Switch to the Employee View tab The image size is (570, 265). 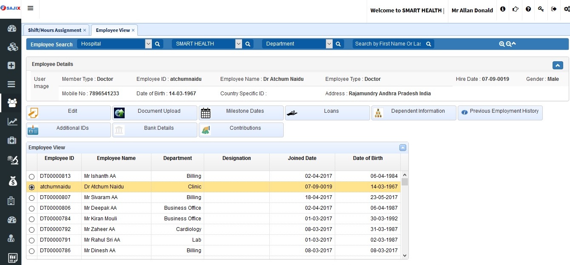coord(113,30)
